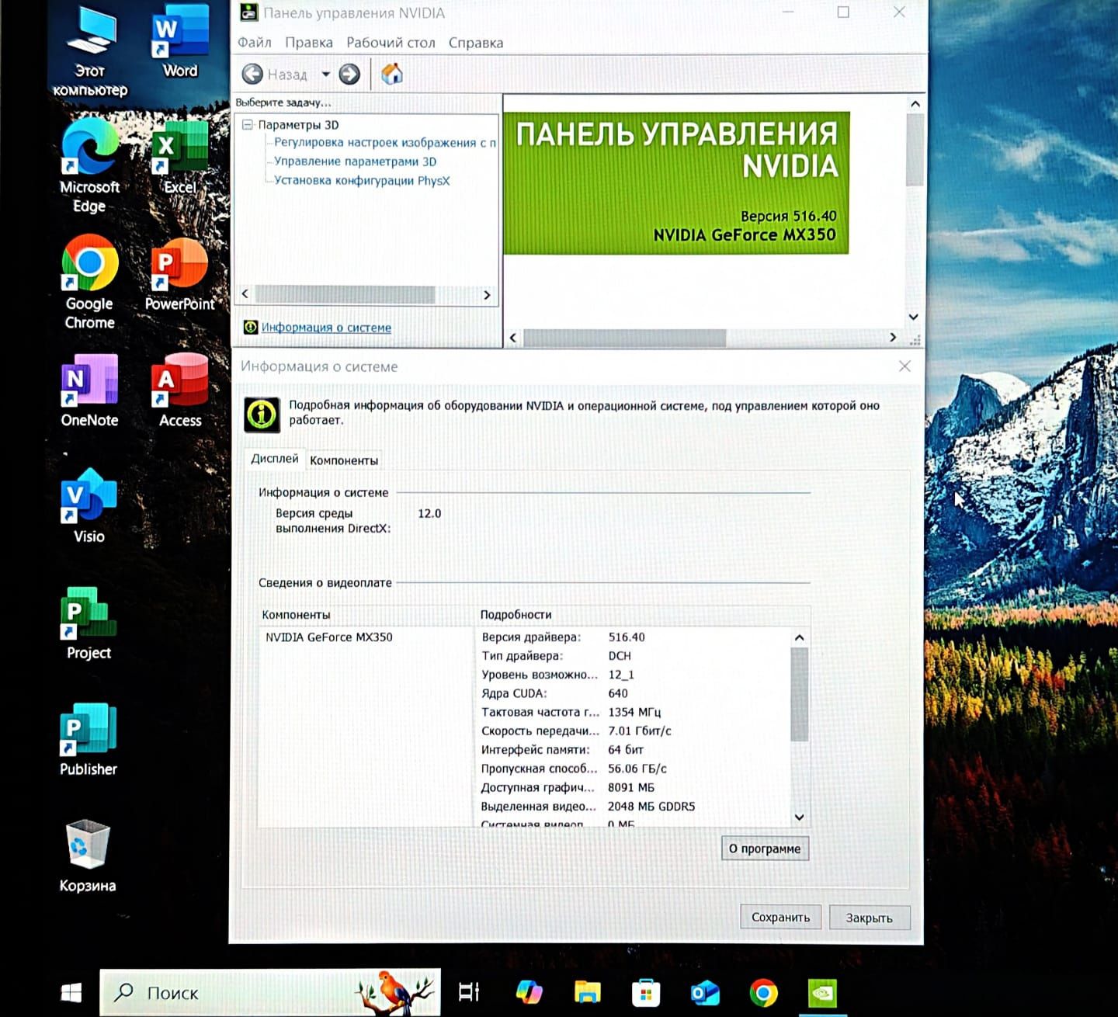Click the Сохранить button

pyautogui.click(x=780, y=917)
